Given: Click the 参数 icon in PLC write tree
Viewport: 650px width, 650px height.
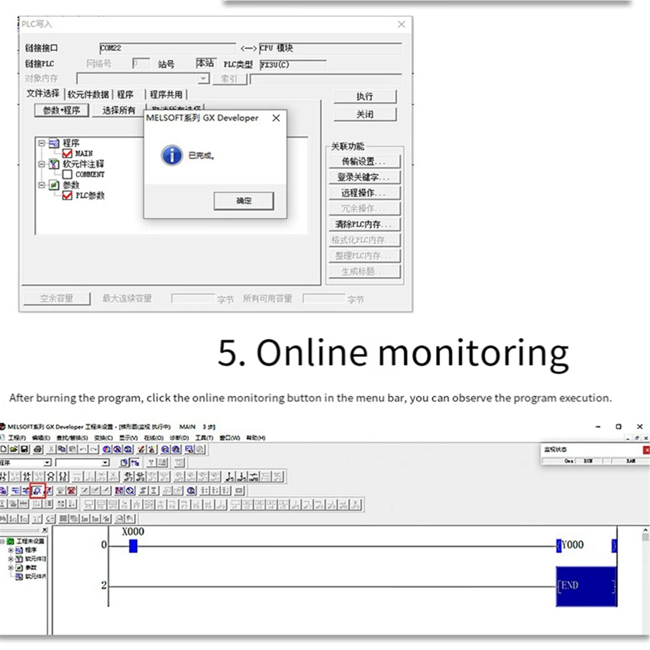Looking at the screenshot, I should pos(54,185).
